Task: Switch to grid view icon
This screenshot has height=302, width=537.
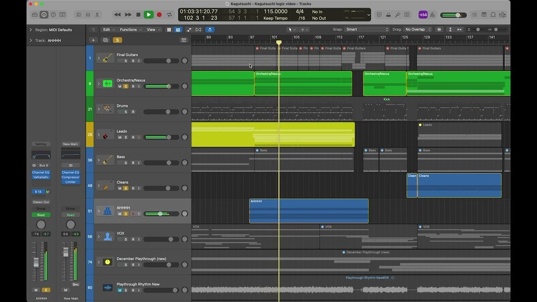Action: pos(169,30)
